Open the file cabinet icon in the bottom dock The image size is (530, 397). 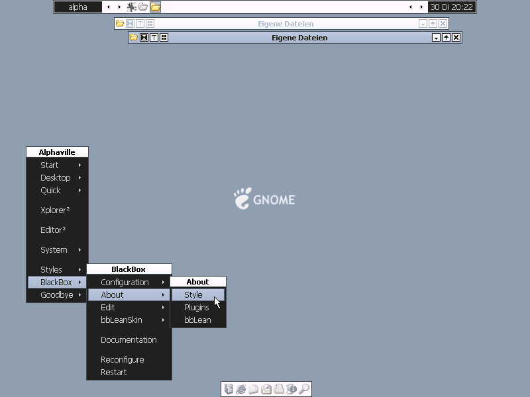(x=229, y=389)
